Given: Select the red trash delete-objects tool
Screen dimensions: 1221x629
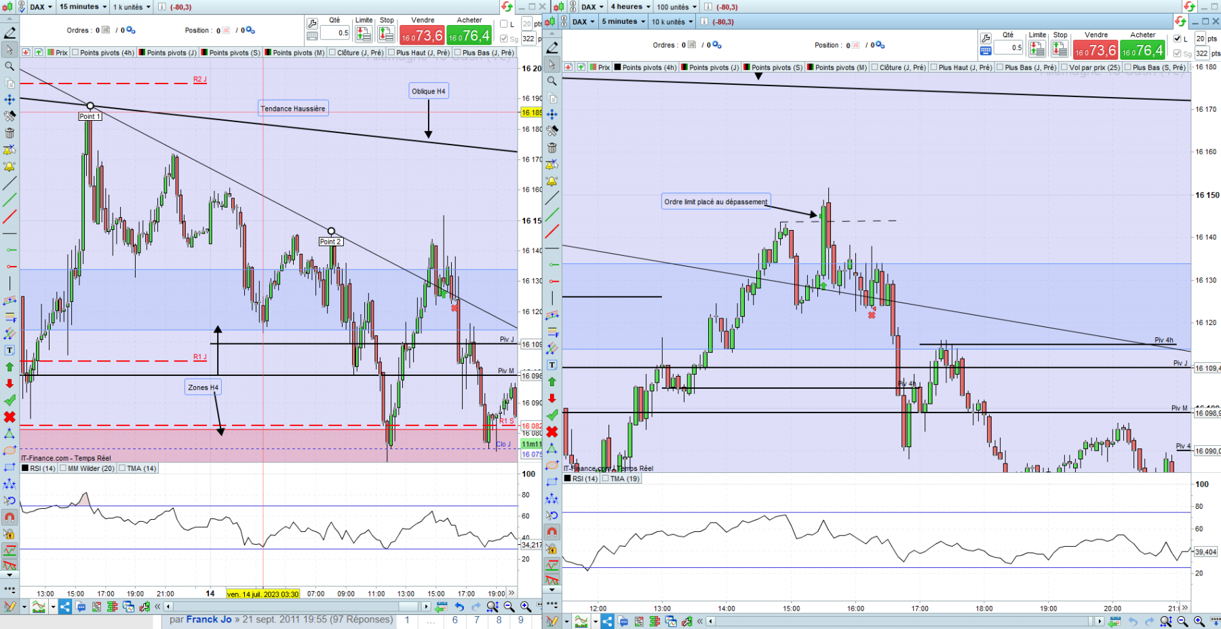Looking at the screenshot, I should click(x=9, y=133).
